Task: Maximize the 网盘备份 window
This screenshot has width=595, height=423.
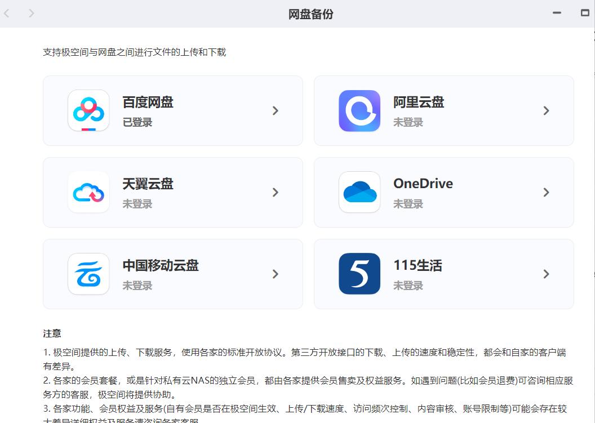Action: tap(585, 13)
